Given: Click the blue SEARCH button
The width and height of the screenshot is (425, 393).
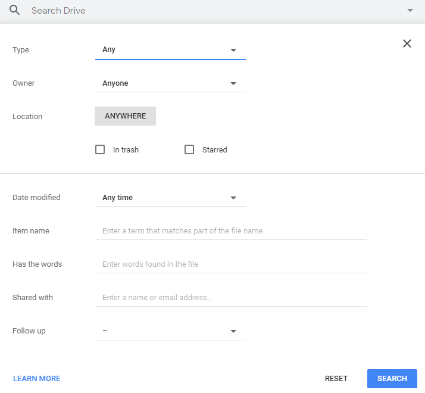Looking at the screenshot, I should 392,379.
